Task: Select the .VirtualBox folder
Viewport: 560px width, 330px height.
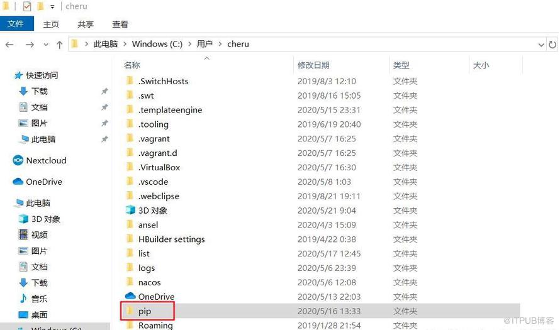Action: click(159, 167)
